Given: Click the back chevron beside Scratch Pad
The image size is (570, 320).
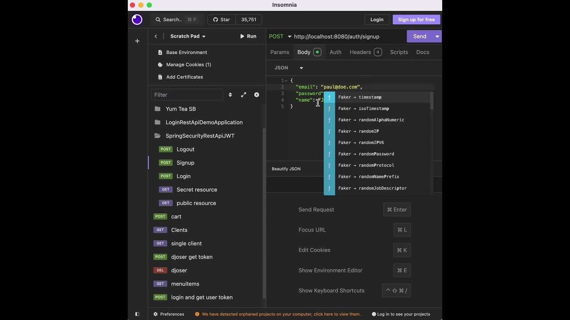Looking at the screenshot, I should [156, 36].
